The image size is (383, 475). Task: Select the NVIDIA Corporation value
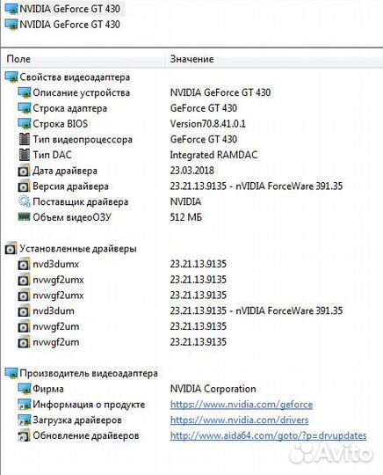click(x=213, y=389)
